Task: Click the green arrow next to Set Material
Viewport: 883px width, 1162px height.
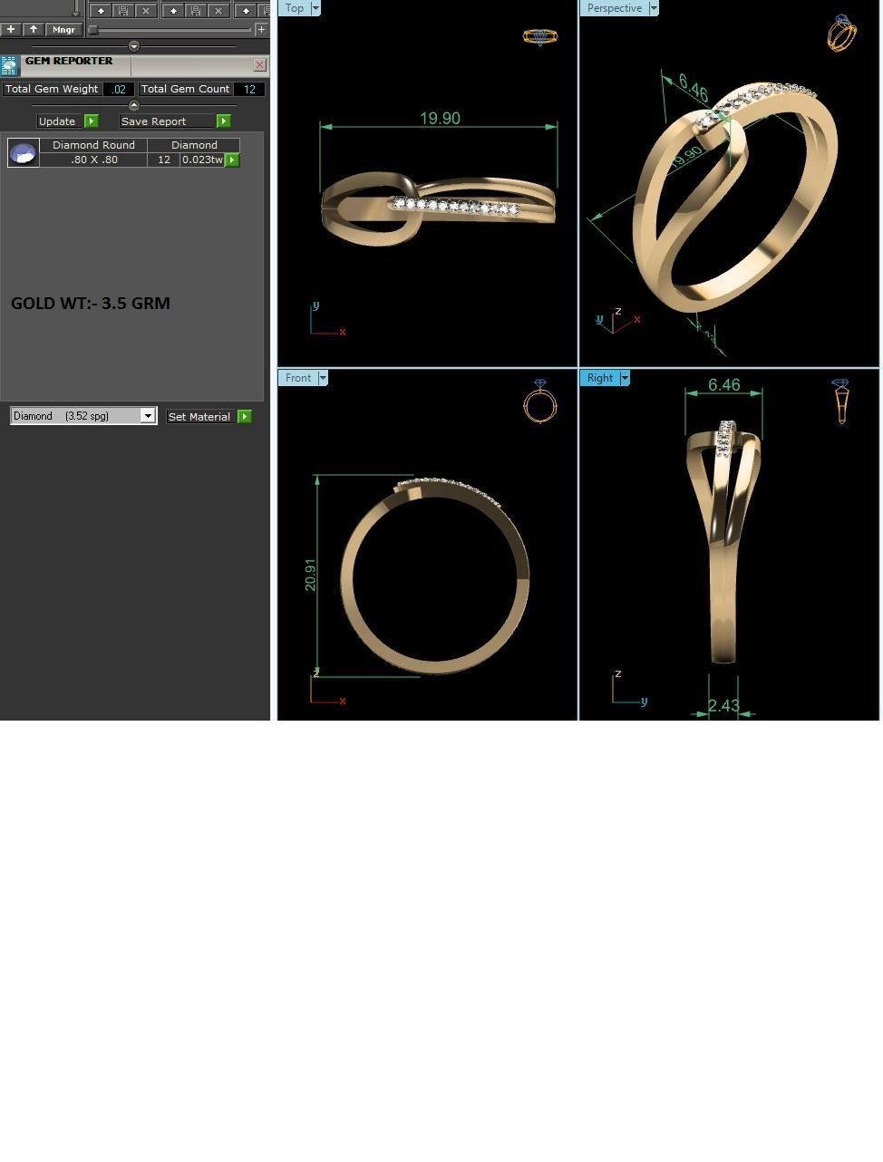Action: (244, 417)
